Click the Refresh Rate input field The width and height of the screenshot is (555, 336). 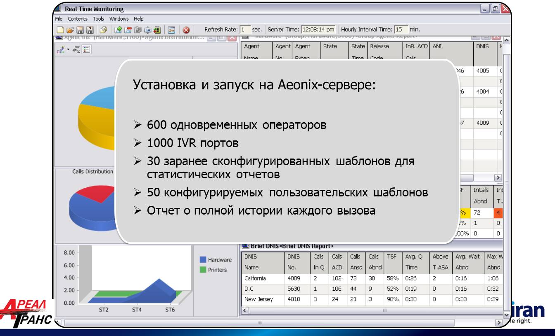coord(246,30)
